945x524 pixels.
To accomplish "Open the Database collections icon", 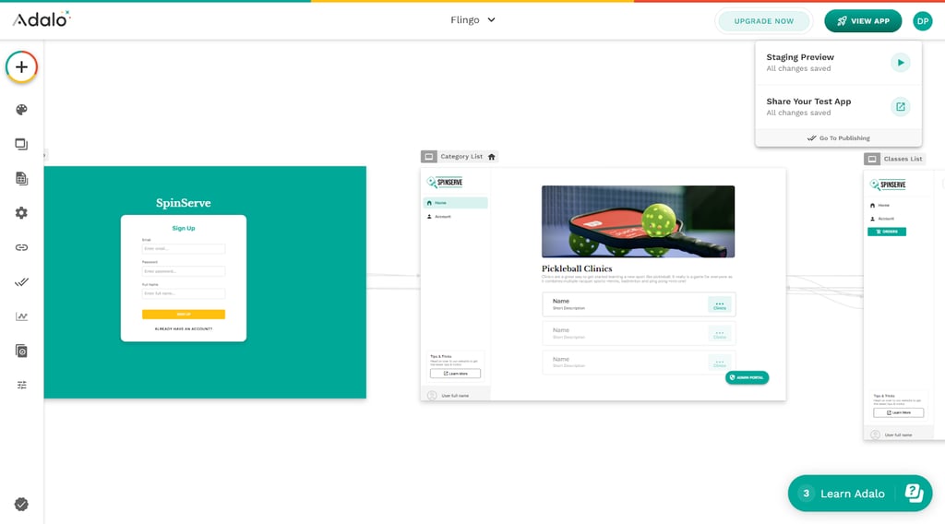I will click(x=22, y=178).
